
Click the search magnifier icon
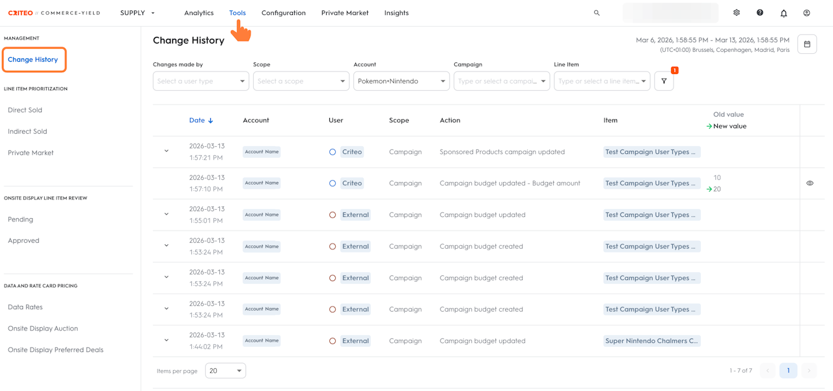point(597,13)
